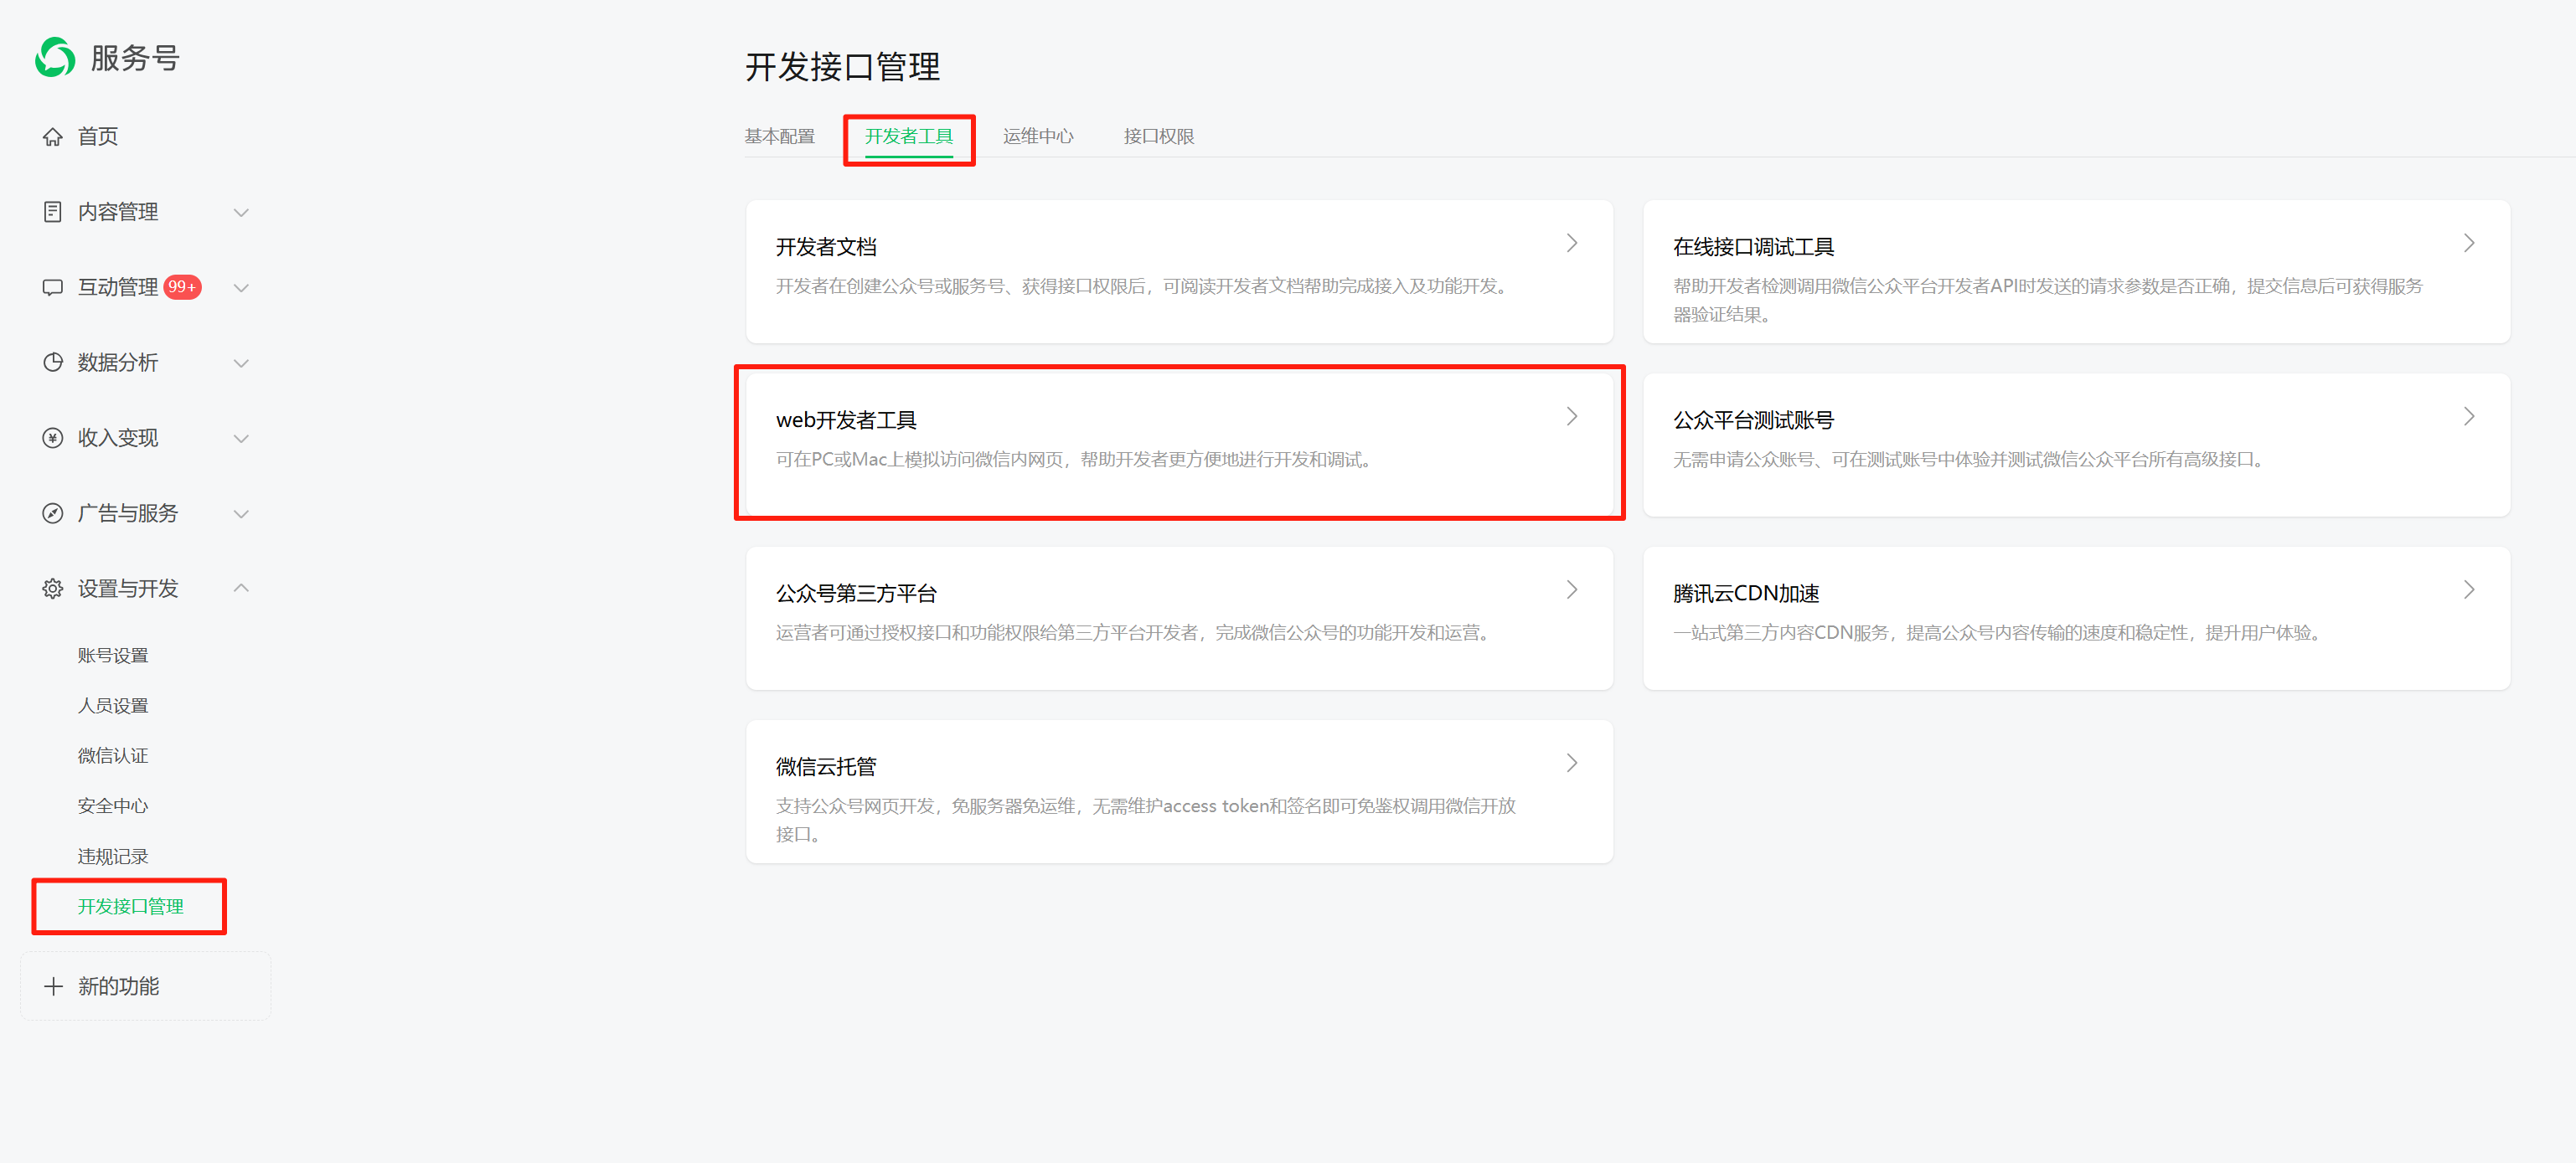
Task: Open 微信认证 submenu item
Action: pyautogui.click(x=113, y=755)
